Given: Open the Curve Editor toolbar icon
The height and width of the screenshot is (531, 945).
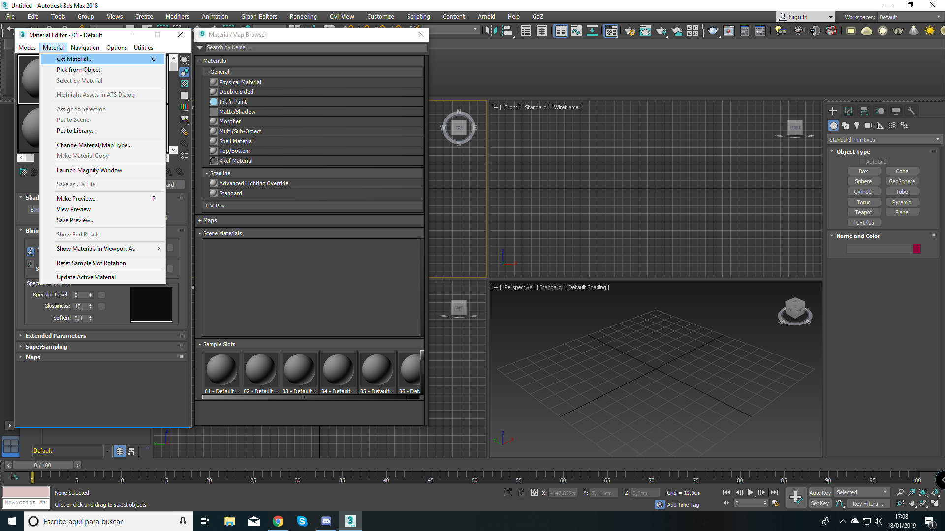Looking at the screenshot, I should [x=576, y=31].
